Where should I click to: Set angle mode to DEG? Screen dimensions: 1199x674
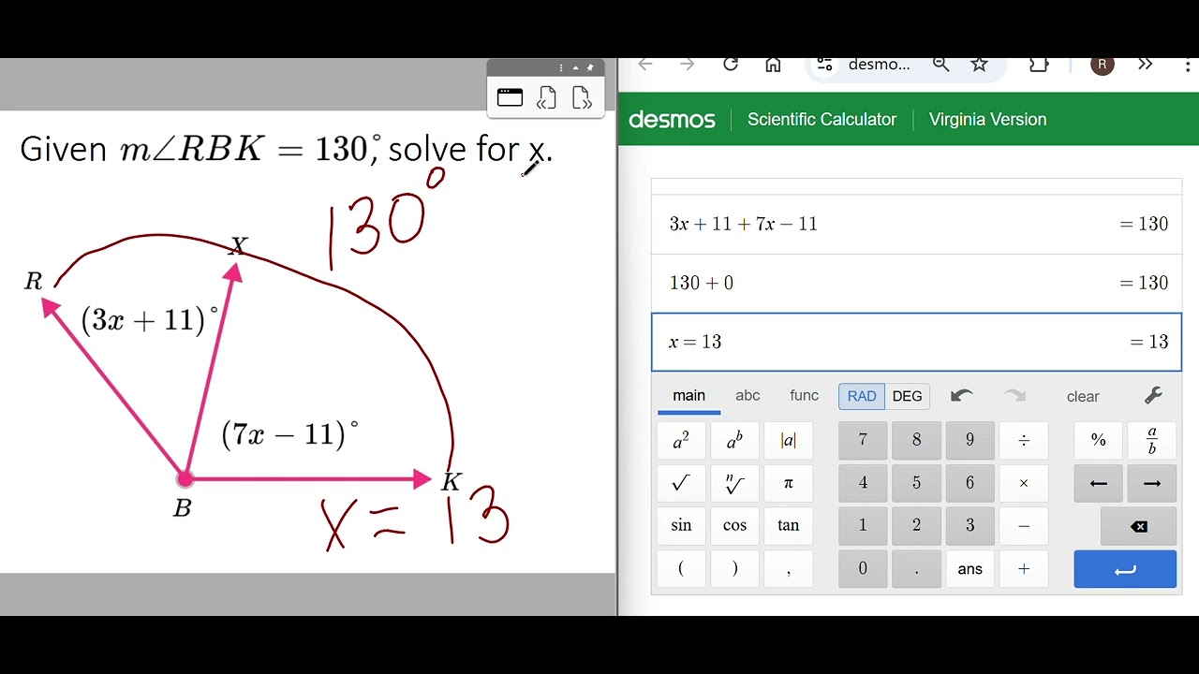tap(907, 396)
